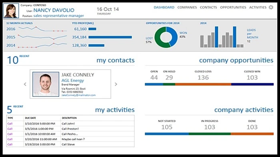280x157 pixels.
Task: Click the 2014 leads bar chart
Action: click(222, 37)
